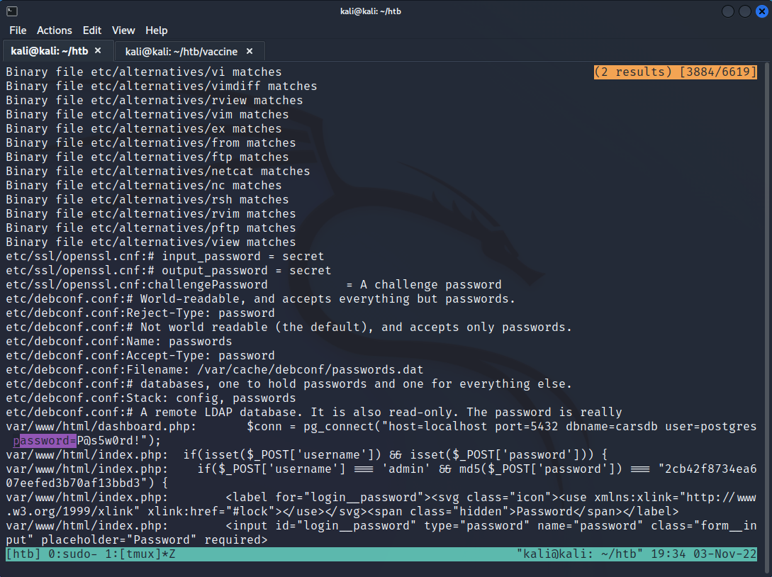The width and height of the screenshot is (772, 577).
Task: Click the orange search results counter
Action: (676, 72)
